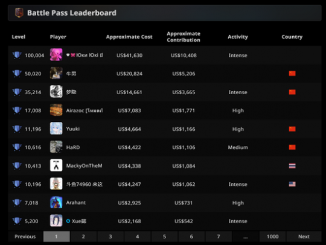Sort by Approximate Cost column header

[129, 37]
